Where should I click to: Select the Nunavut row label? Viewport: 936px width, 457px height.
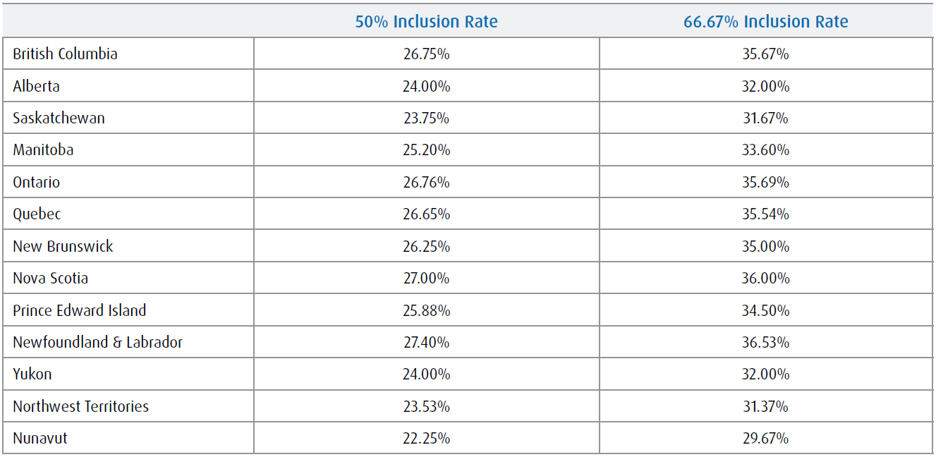pos(40,439)
